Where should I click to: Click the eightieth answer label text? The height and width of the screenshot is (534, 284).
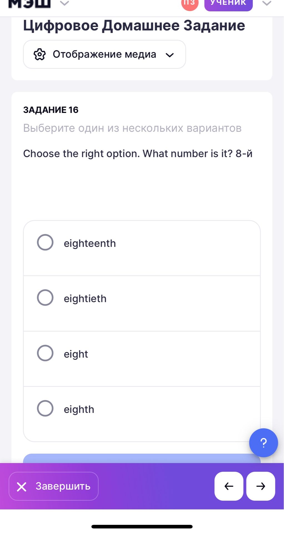click(x=85, y=298)
